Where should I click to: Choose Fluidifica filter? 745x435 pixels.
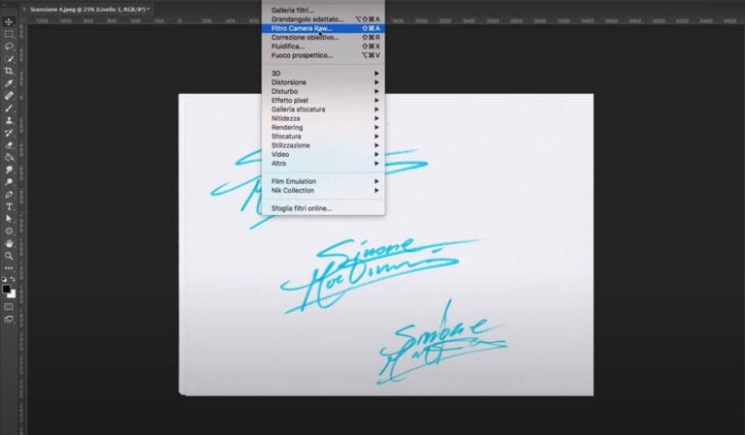point(323,47)
